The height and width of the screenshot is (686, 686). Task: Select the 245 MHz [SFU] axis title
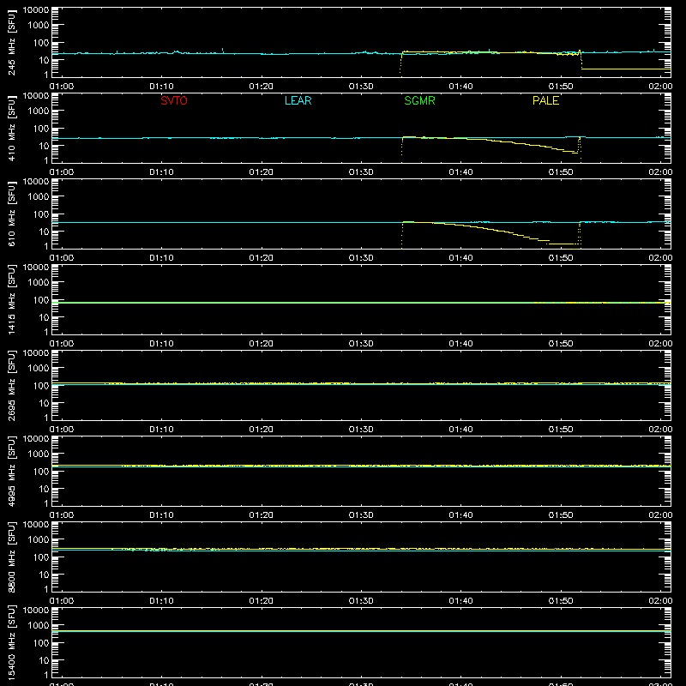pyautogui.click(x=12, y=42)
